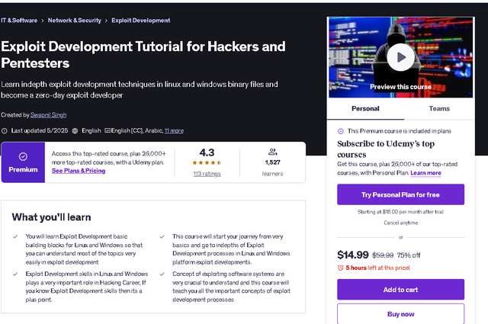View the 113 ratings
This screenshot has width=488, height=324.
click(x=207, y=174)
